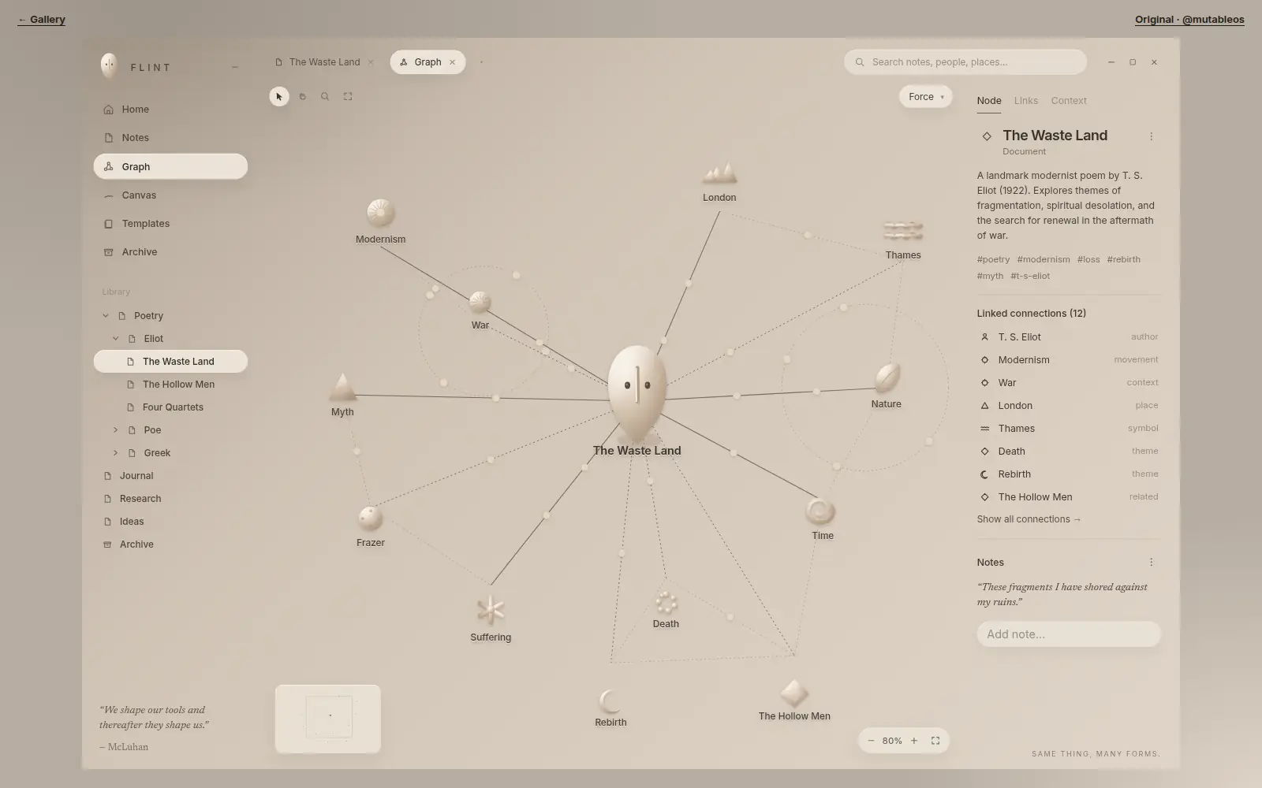
Task: Open the Force layout dropdown
Action: (x=925, y=97)
